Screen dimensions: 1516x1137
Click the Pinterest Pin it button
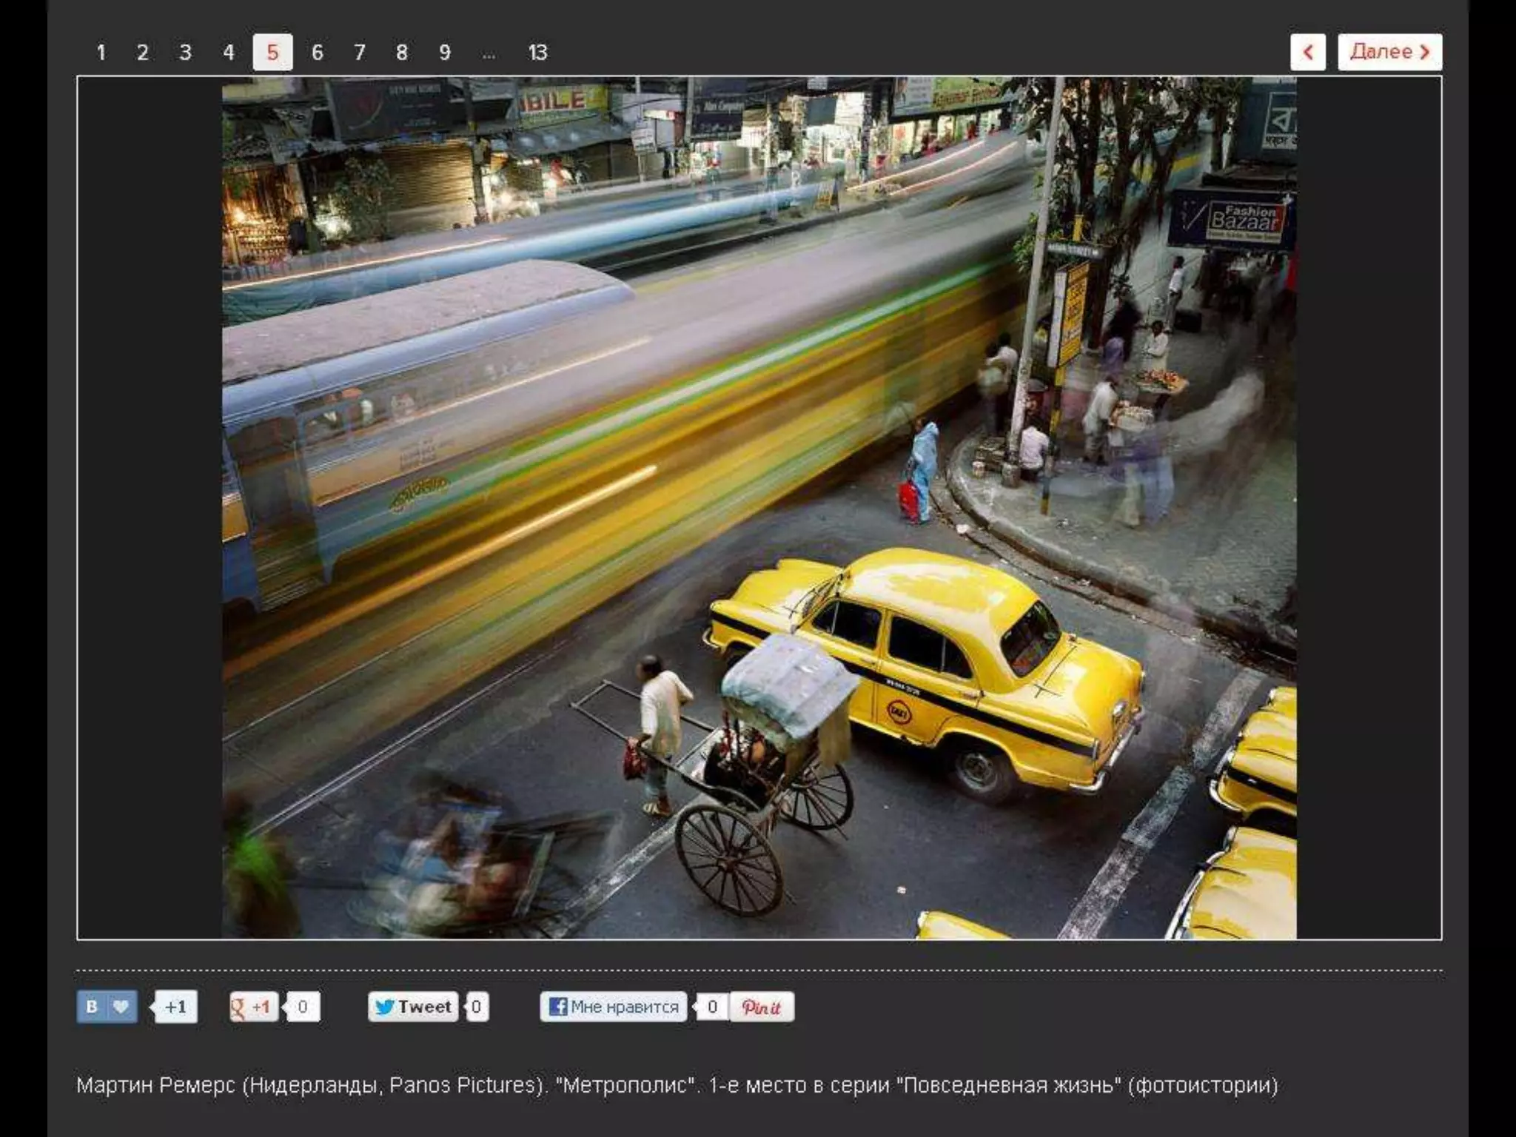(762, 1007)
